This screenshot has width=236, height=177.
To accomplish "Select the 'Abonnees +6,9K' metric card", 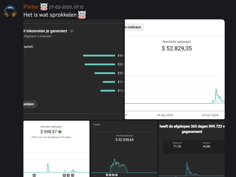I will click(206, 147).
